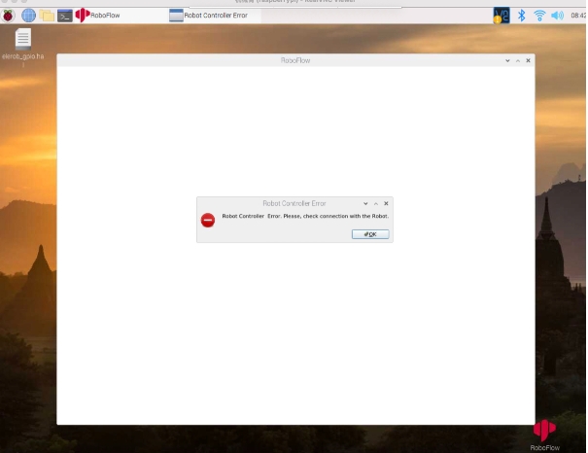Launch the web browser globe icon
This screenshot has width=588, height=453.
point(28,16)
